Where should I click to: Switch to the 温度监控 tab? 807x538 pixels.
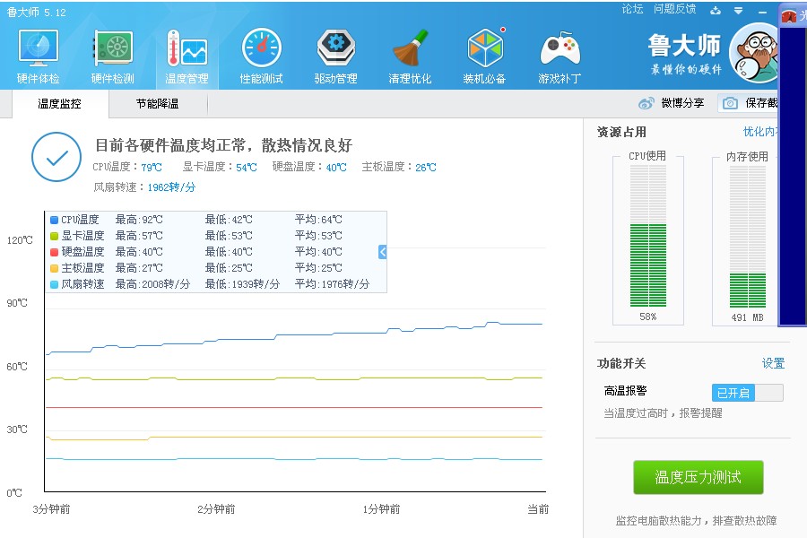point(59,104)
